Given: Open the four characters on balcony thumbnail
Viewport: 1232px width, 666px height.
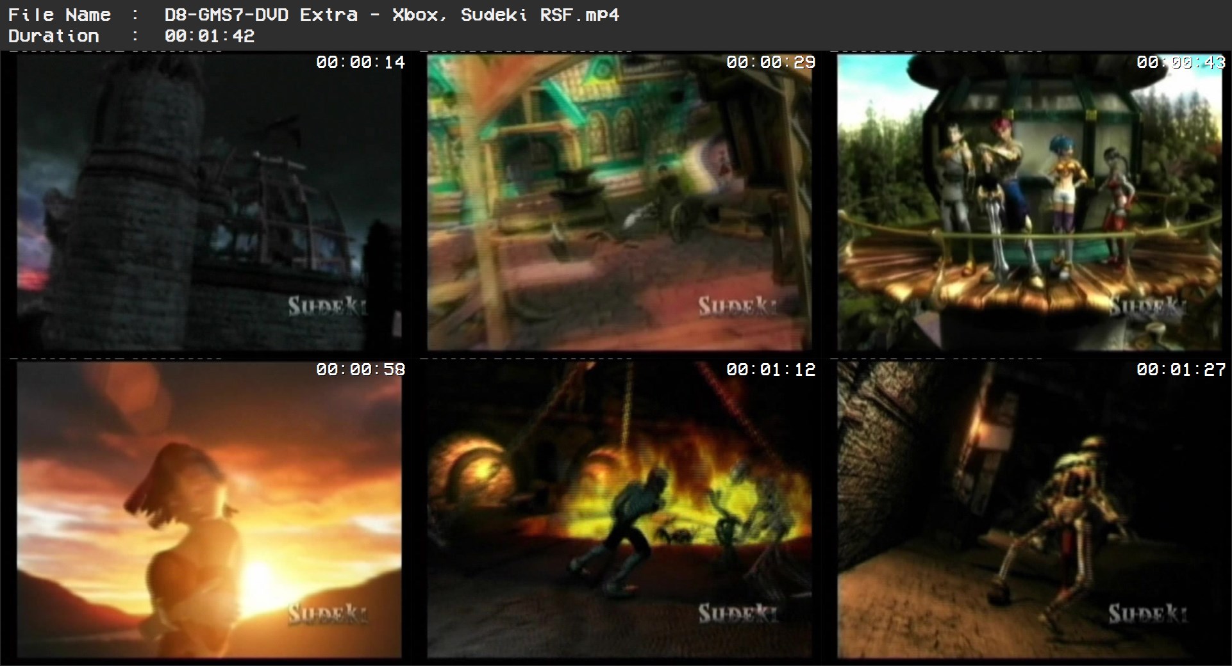Looking at the screenshot, I should tap(1029, 202).
